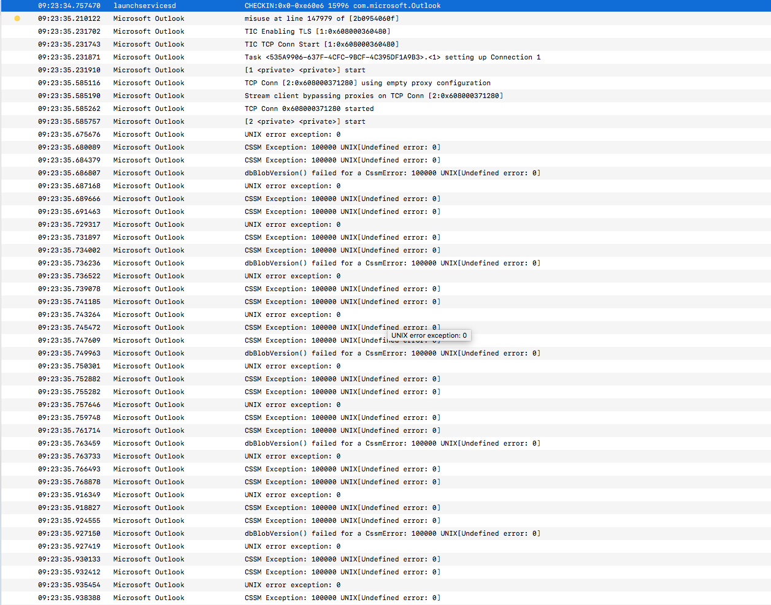This screenshot has width=771, height=605.
Task: Select the 'TCP Conn 0x608000371280 started' row
Action: click(x=385, y=108)
